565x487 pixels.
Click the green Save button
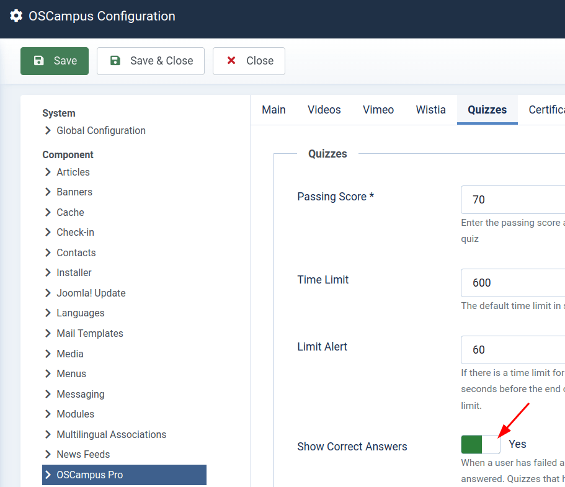click(55, 61)
